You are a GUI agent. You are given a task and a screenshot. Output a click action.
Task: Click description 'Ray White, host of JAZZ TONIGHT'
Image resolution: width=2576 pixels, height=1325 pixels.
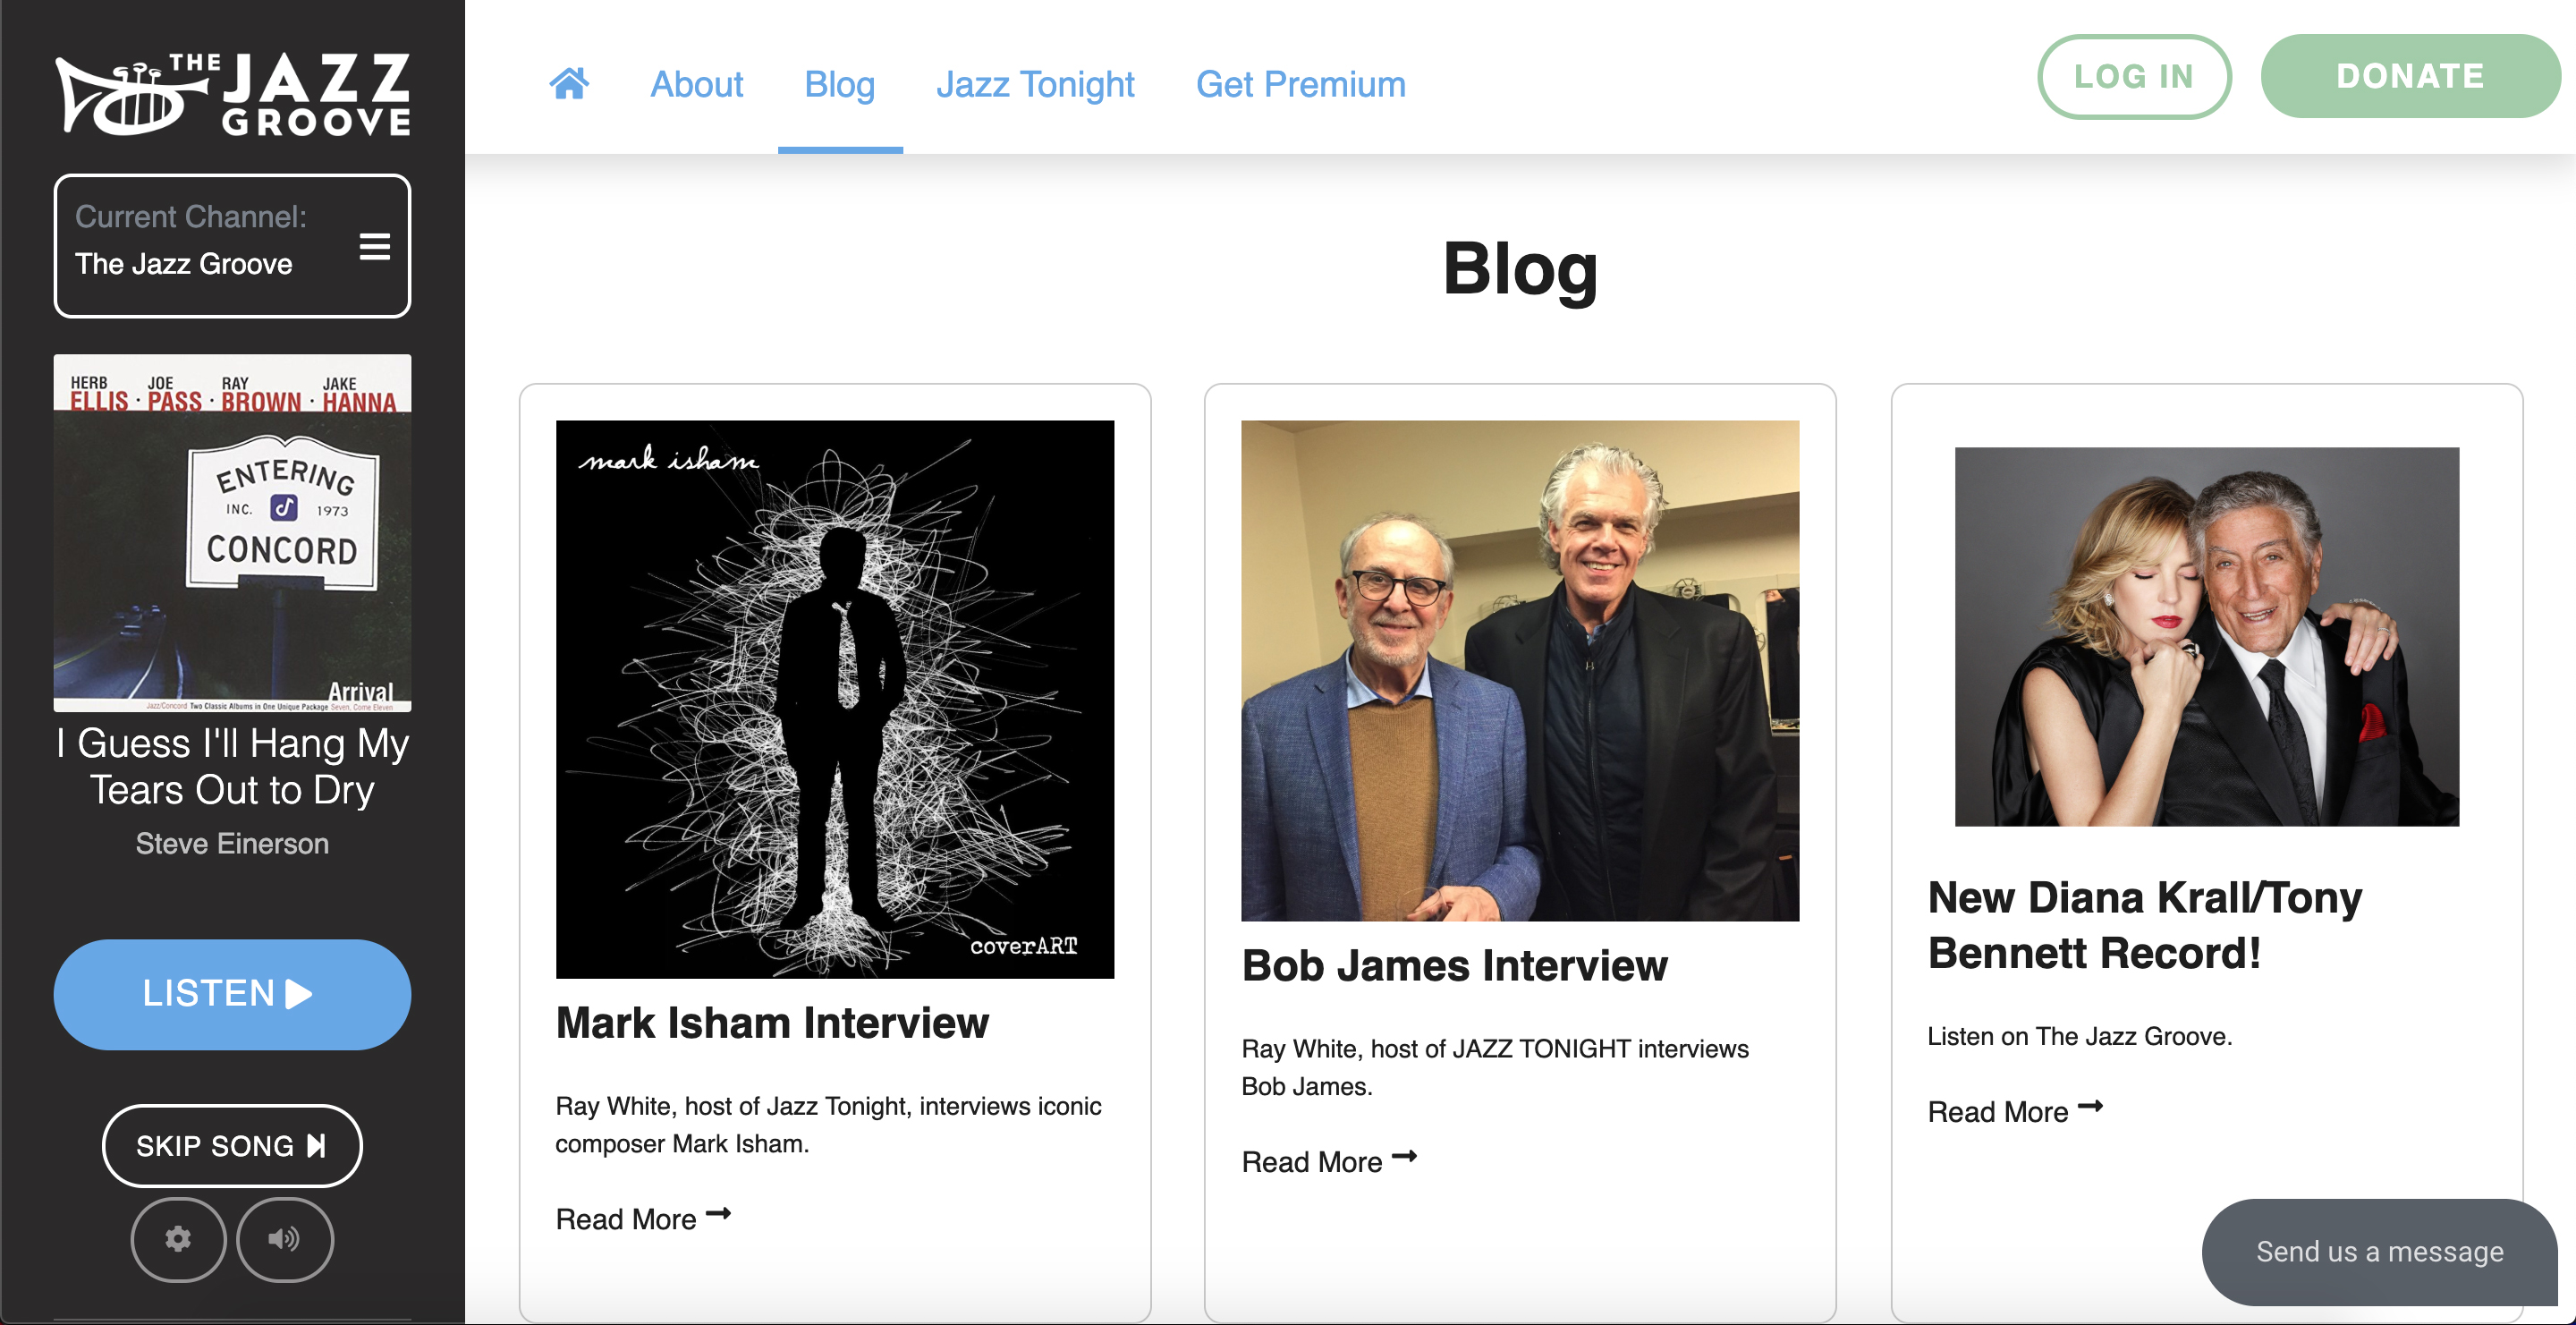point(1494,1067)
